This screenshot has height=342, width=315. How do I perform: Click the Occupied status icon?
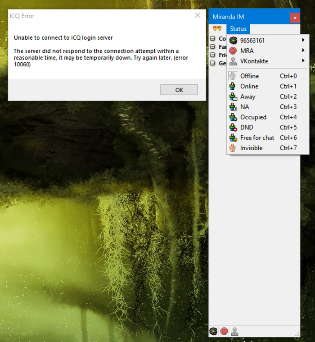click(233, 117)
